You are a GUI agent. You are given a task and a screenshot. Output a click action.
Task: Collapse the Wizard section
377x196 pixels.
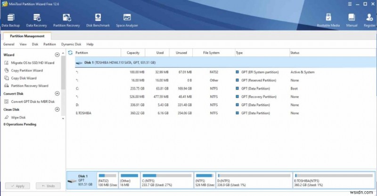pyautogui.click(x=57, y=55)
